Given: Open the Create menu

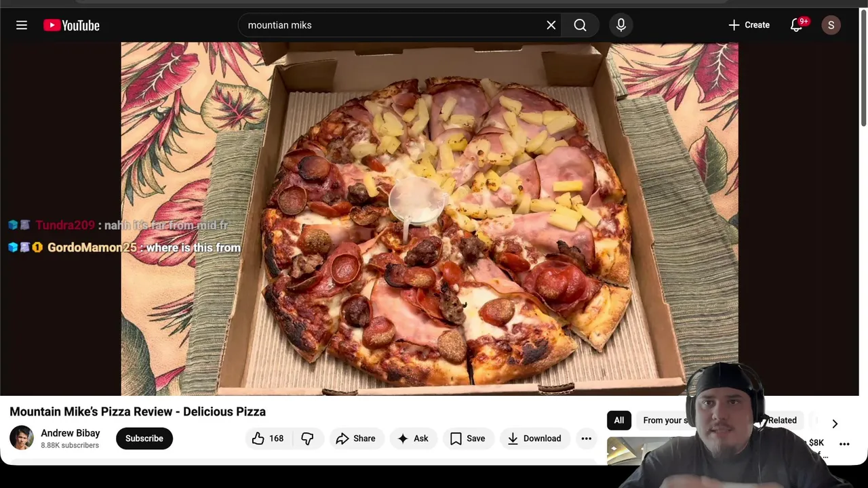Looking at the screenshot, I should point(749,25).
